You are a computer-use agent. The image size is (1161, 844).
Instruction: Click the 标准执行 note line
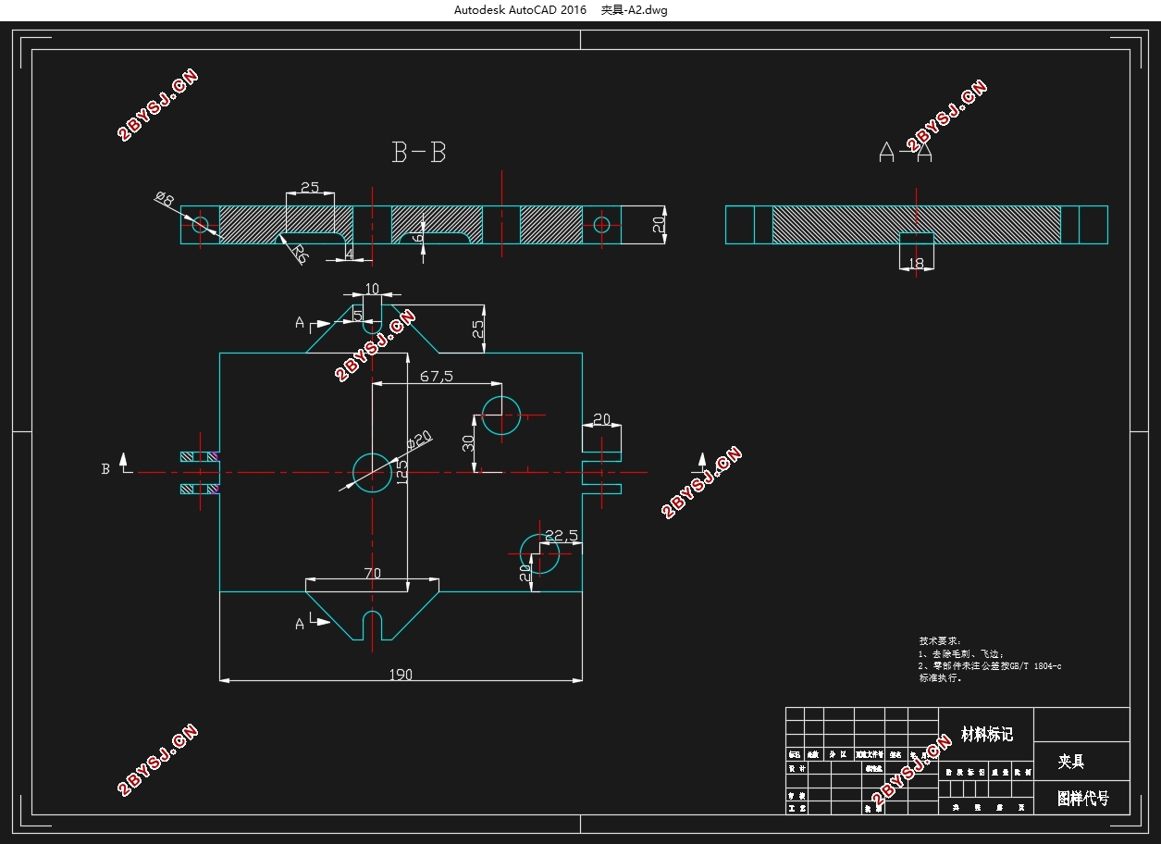click(x=940, y=677)
